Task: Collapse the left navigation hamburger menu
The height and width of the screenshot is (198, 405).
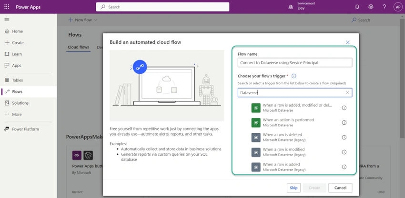Action: pyautogui.click(x=7, y=20)
